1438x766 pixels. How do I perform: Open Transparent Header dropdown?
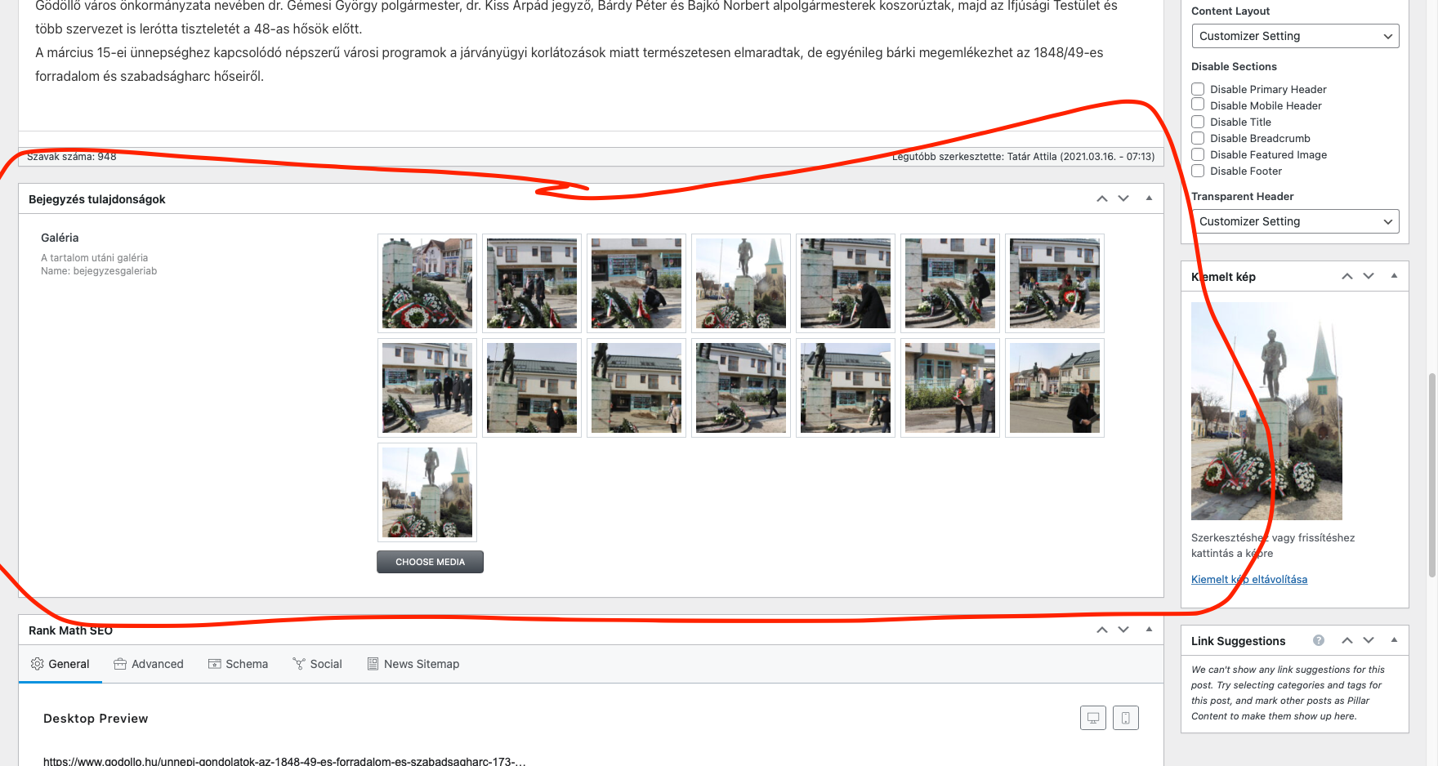1294,221
